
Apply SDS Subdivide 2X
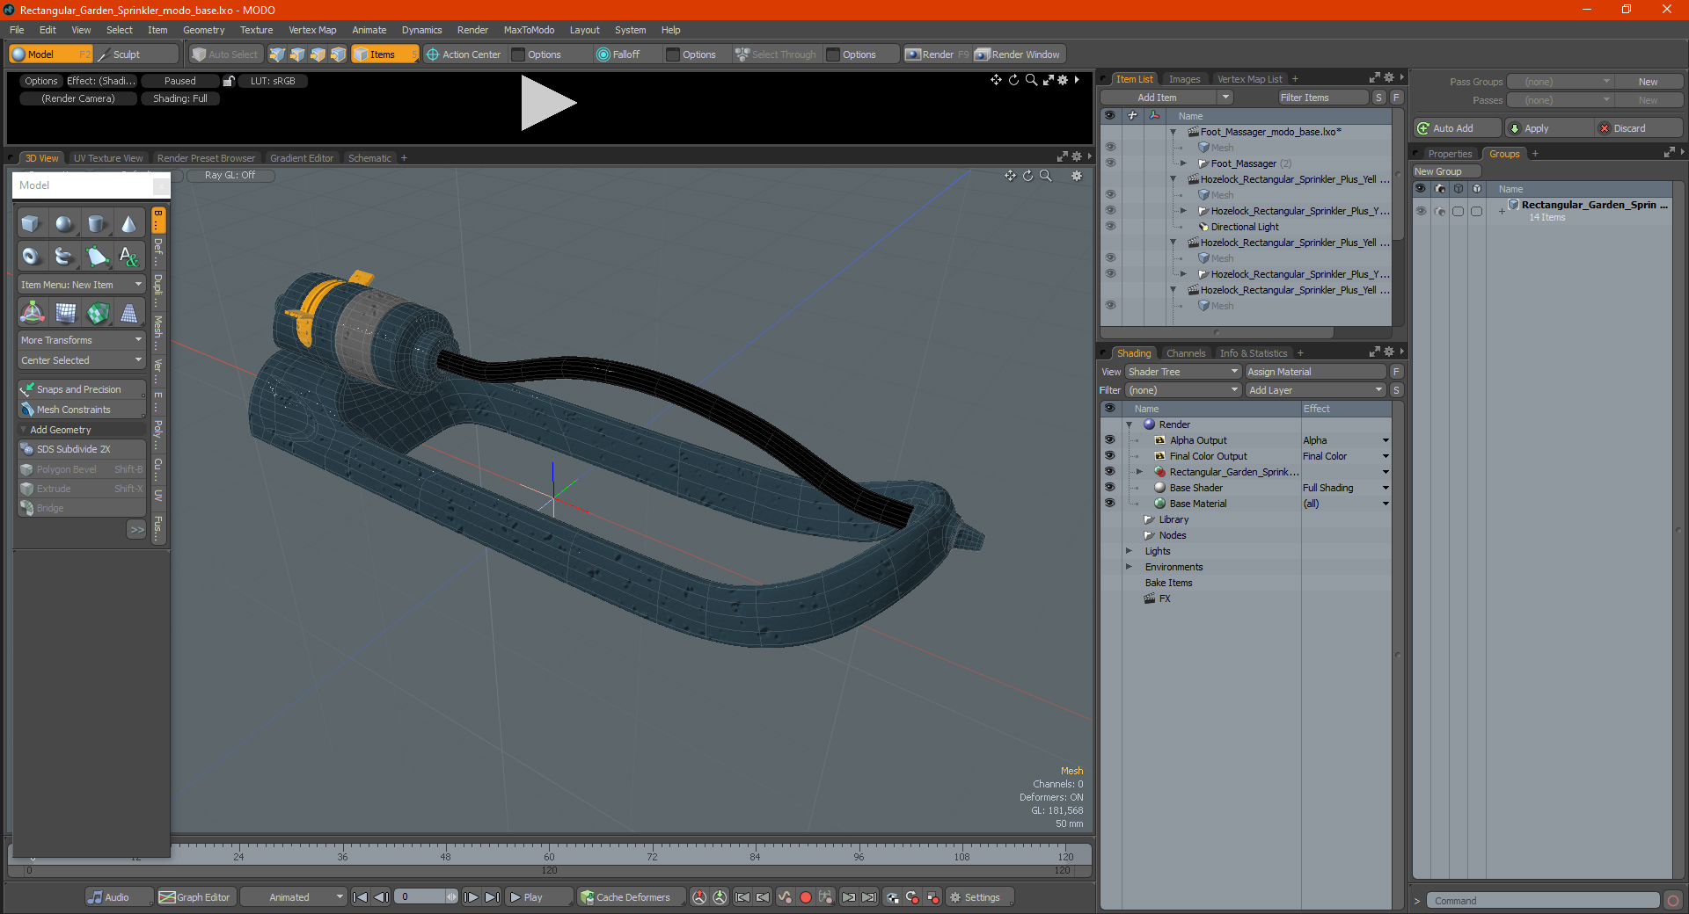(81, 449)
